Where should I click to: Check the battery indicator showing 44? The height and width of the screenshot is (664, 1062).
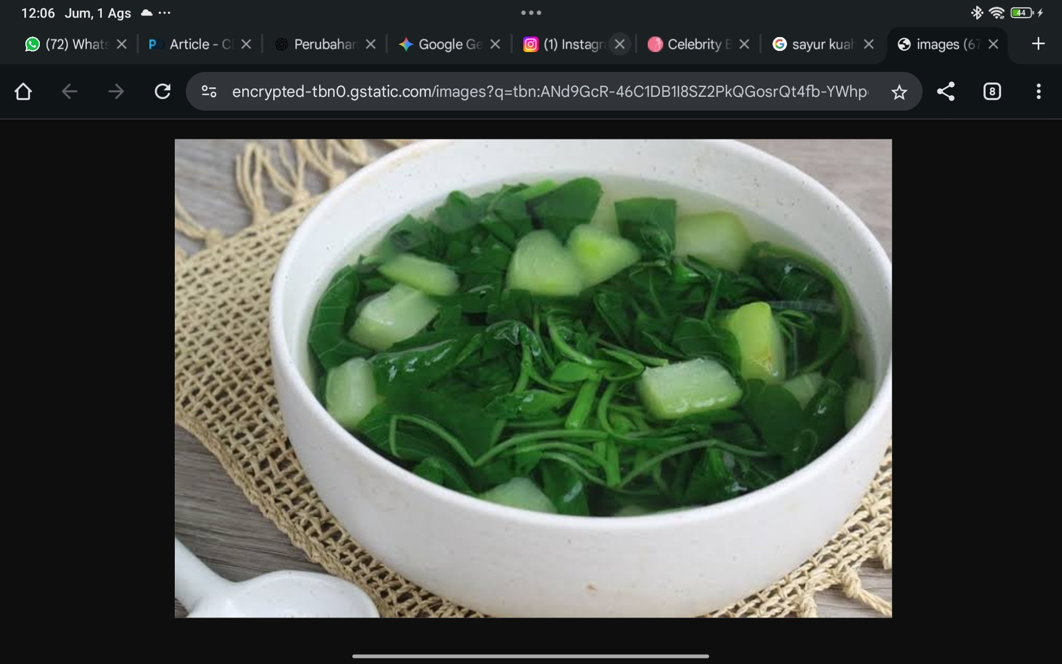pyautogui.click(x=1022, y=13)
